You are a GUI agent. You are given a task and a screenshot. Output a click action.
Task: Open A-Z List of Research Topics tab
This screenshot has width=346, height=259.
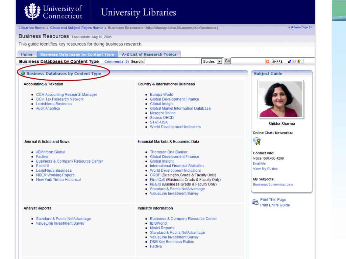point(149,54)
